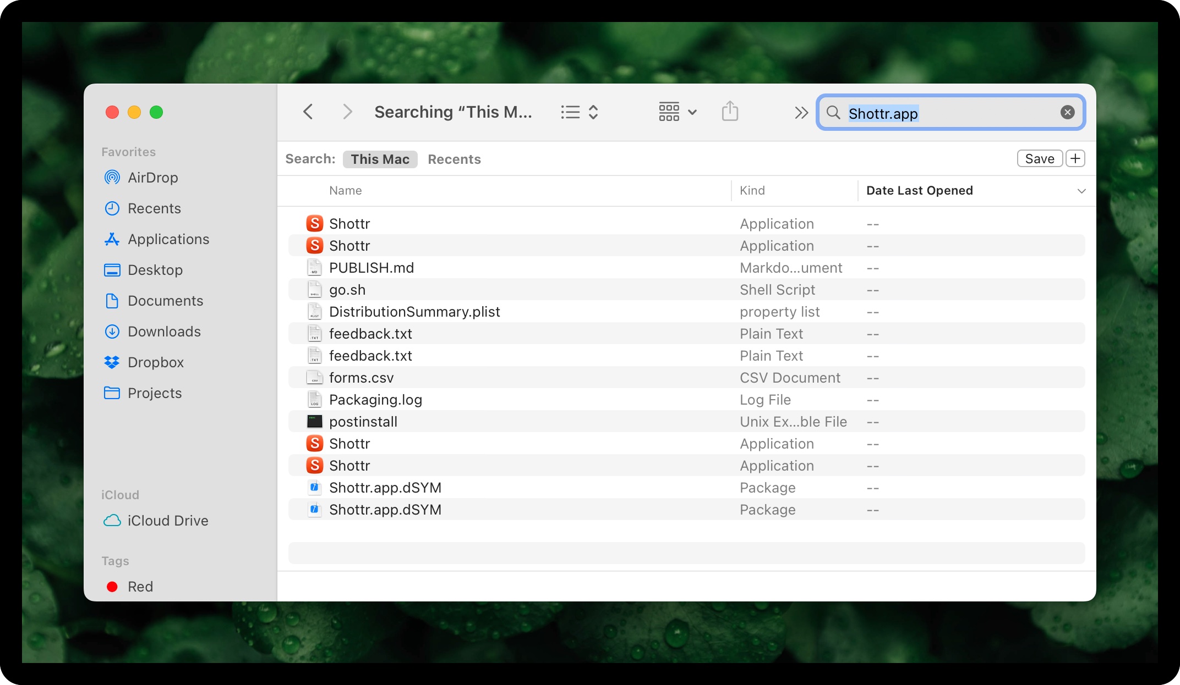Click the property list kind cell
Image resolution: width=1180 pixels, height=685 pixels.
[780, 312]
